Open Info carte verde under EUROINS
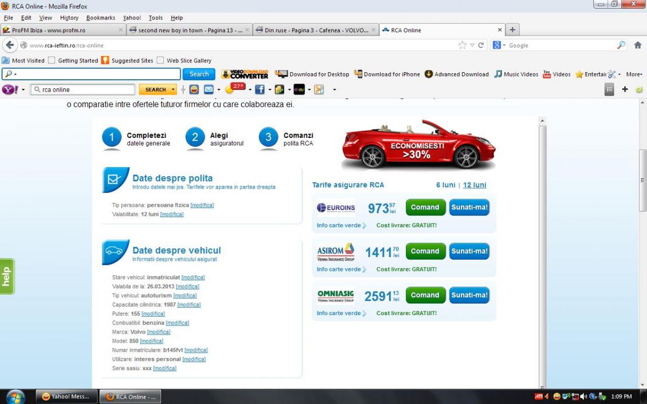This screenshot has height=404, width=647. coord(341,225)
